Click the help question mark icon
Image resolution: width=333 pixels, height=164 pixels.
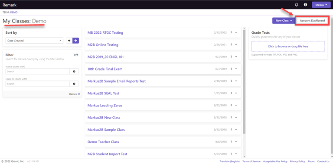[x=305, y=5]
